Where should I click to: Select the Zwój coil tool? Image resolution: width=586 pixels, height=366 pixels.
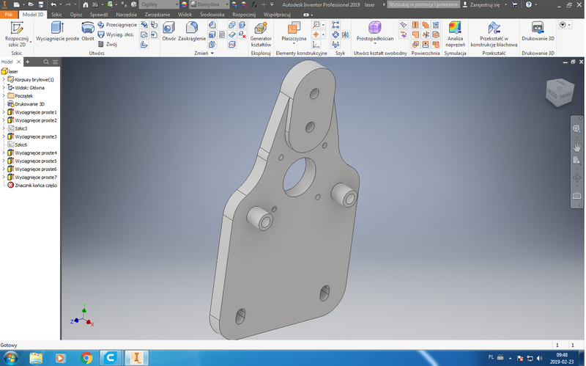pyautogui.click(x=108, y=44)
